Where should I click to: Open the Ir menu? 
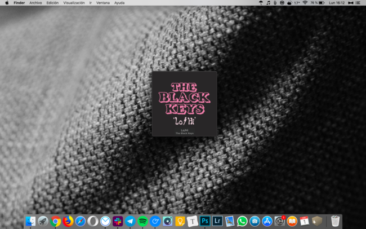pyautogui.click(x=90, y=3)
